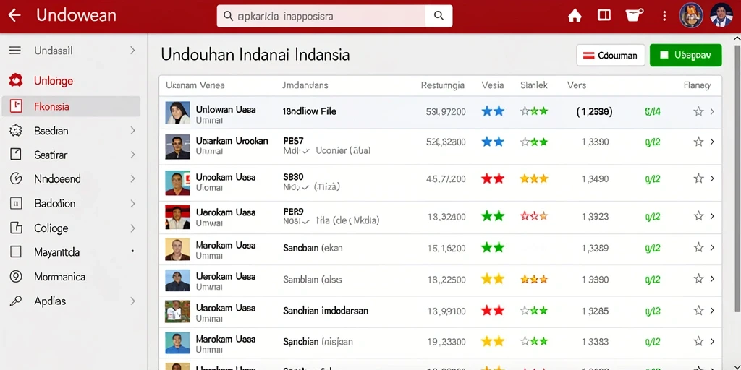Select the Unlonge sidebar icon
Viewport: 741px width, 370px height.
[16, 81]
